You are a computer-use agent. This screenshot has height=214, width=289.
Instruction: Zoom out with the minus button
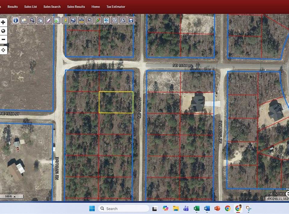(x=3, y=39)
